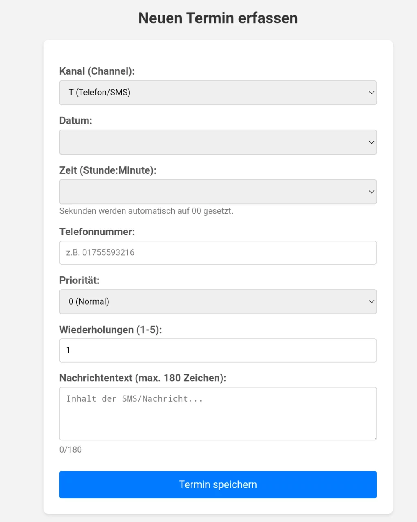Open the empty Datum dropdown
This screenshot has width=417, height=522.
click(x=218, y=142)
